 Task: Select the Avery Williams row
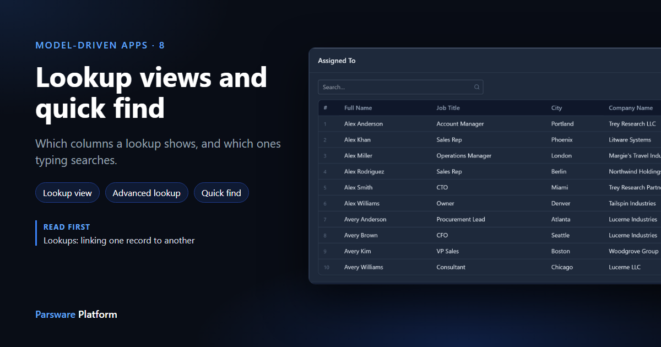point(490,267)
